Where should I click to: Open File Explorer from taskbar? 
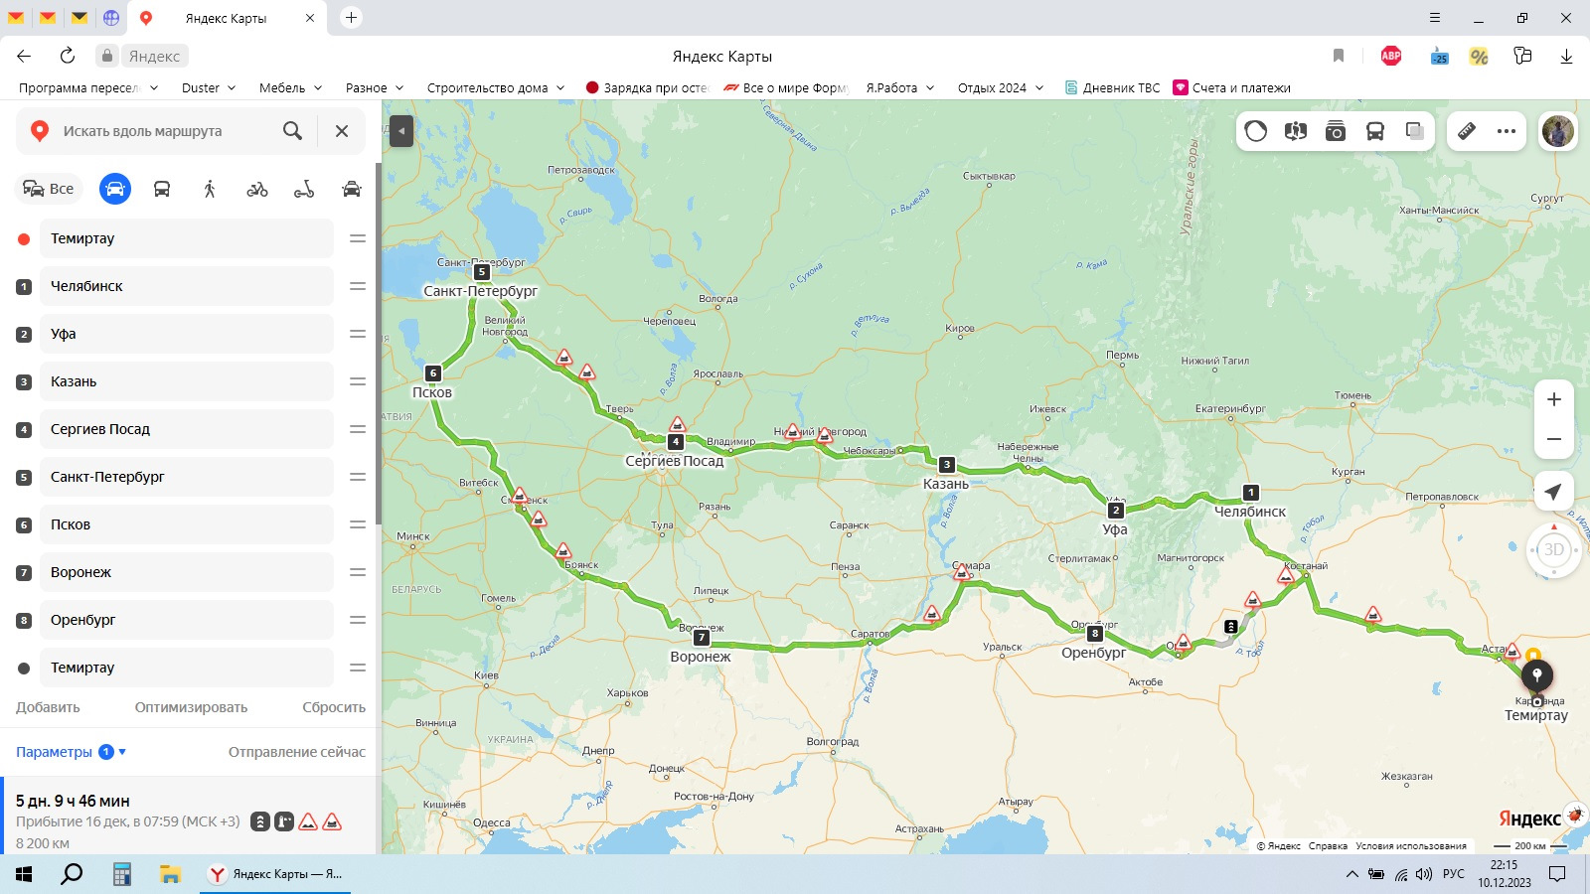171,874
